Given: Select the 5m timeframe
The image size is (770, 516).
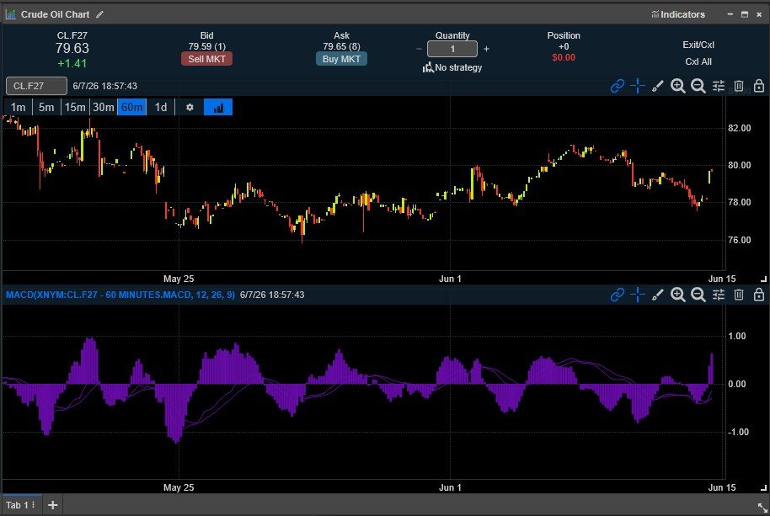Looking at the screenshot, I should pos(46,108).
